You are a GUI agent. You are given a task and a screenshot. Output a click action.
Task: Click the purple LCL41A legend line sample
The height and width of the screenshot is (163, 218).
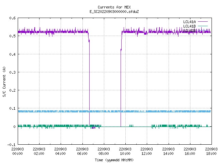203,22
